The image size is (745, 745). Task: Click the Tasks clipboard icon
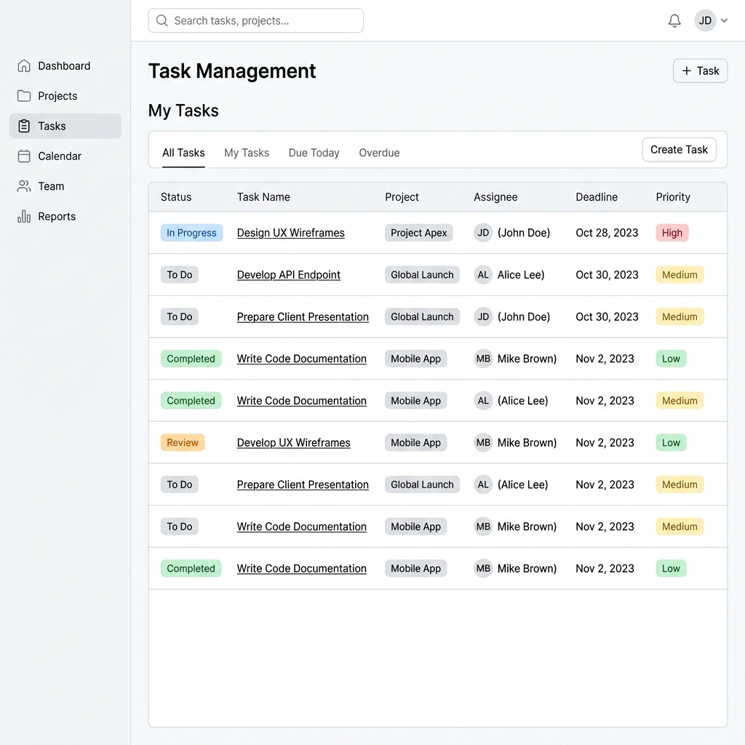click(24, 126)
